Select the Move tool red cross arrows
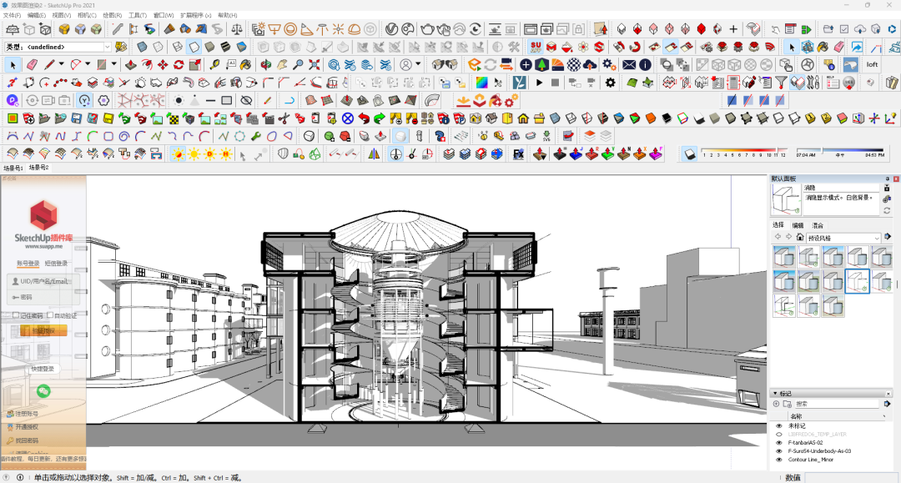The height and width of the screenshot is (483, 901). pyautogui.click(x=164, y=65)
